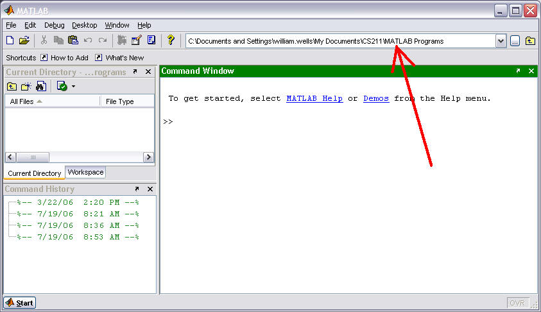This screenshot has width=541, height=312.
Task: Click the Find Files binoculars icon
Action: tap(41, 86)
